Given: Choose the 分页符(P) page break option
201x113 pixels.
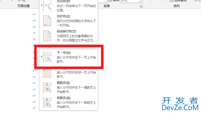Looking at the screenshot, I should pos(69,6).
